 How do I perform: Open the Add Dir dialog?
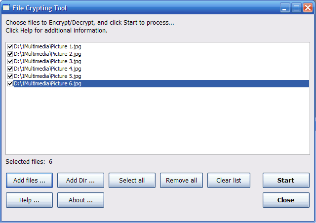pyautogui.click(x=80, y=181)
